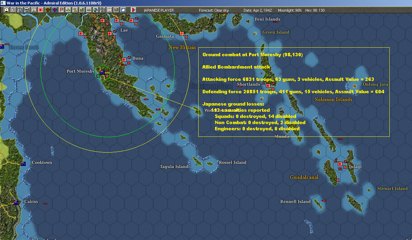Click the Stewart Island label
The image size is (412, 240).
pyautogui.click(x=392, y=189)
